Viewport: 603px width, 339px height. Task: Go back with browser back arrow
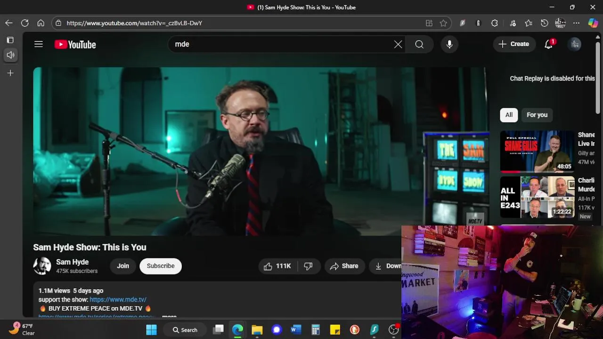tap(9, 23)
